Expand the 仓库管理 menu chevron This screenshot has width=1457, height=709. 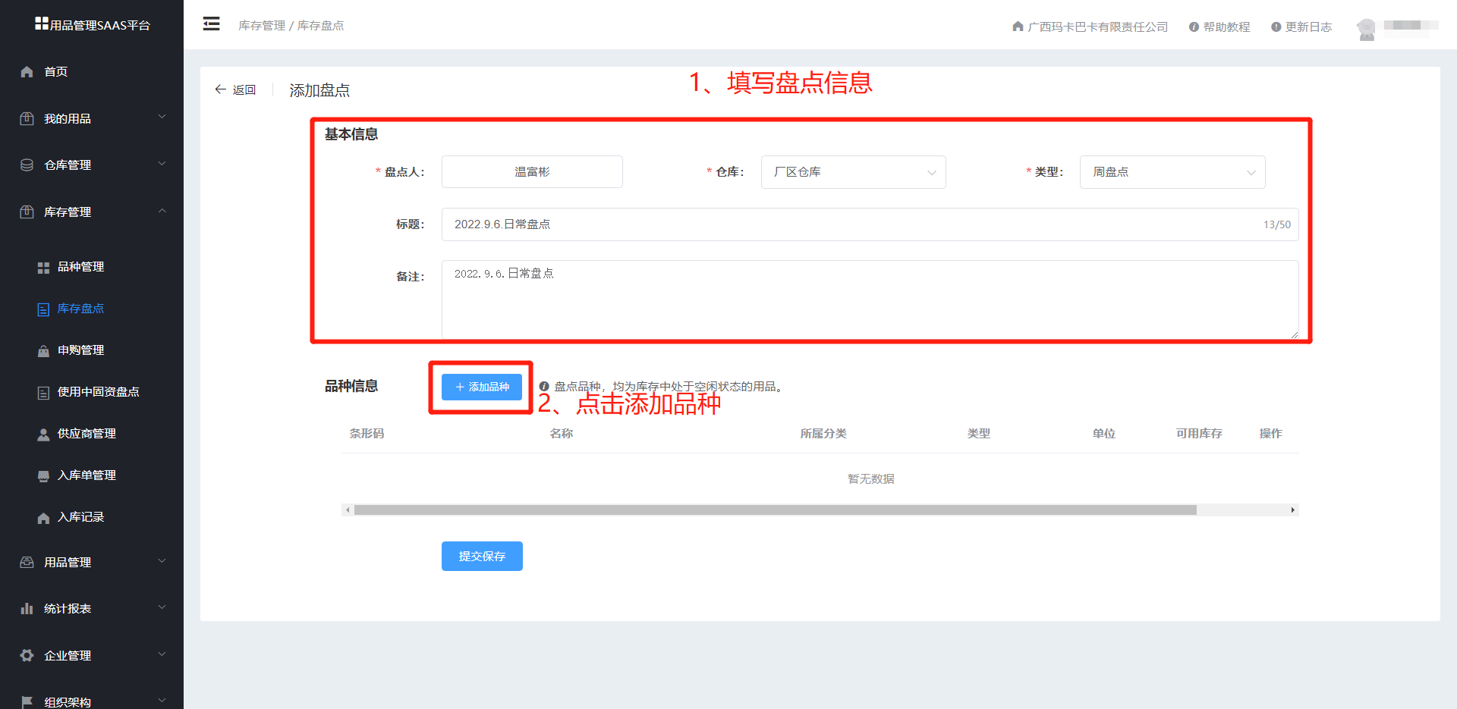162,164
